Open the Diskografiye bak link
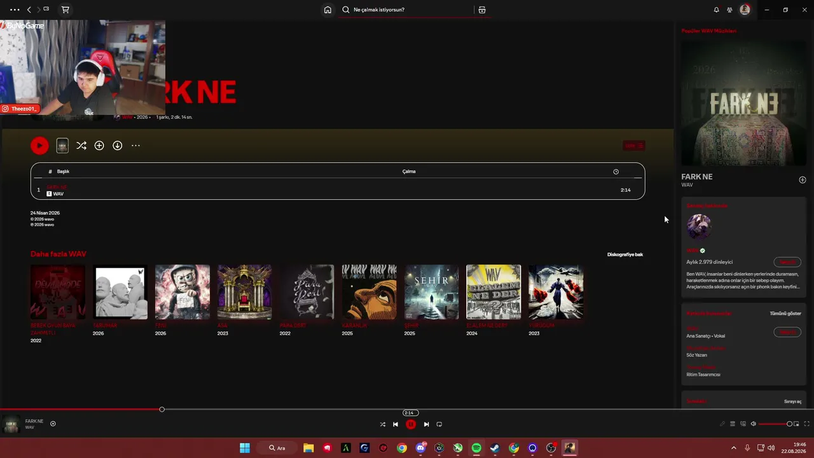Viewport: 814px width, 458px height. pyautogui.click(x=625, y=254)
